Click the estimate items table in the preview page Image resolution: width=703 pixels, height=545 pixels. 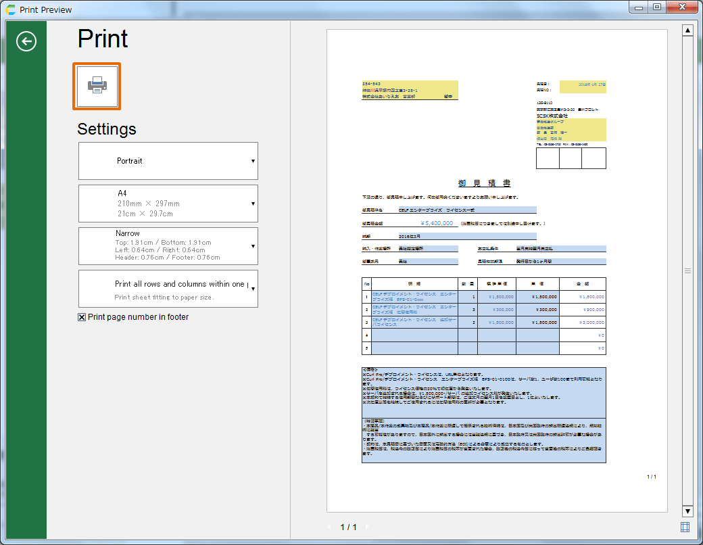(x=483, y=316)
